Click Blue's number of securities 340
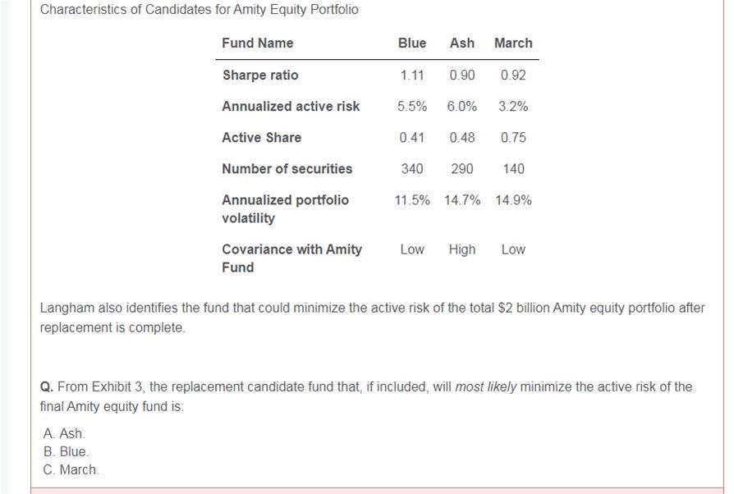 pyautogui.click(x=412, y=168)
